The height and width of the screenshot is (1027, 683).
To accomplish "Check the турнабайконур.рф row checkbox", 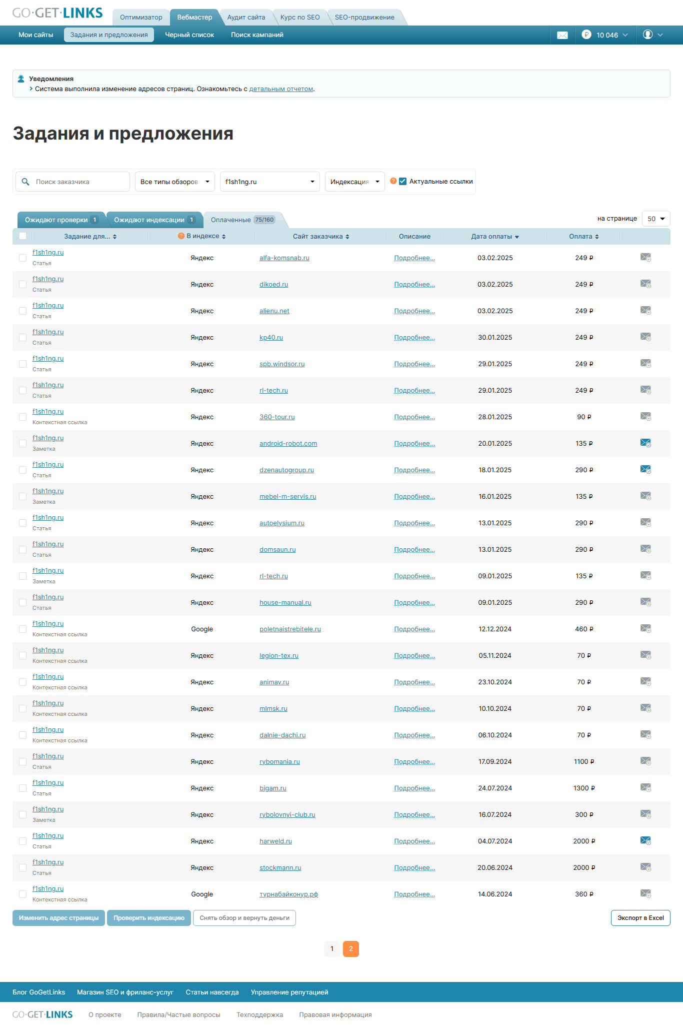I will coord(22,894).
